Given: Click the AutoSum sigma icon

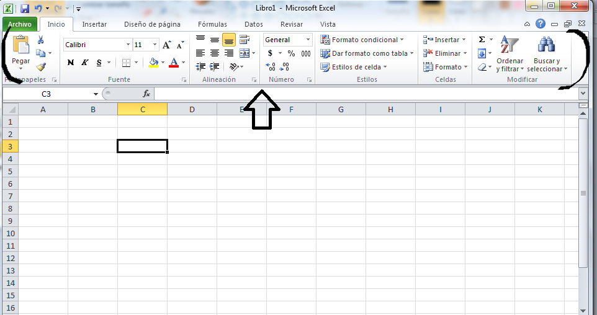Looking at the screenshot, I should click(482, 40).
